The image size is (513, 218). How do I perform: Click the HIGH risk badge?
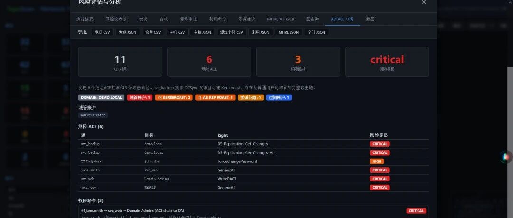click(x=377, y=161)
